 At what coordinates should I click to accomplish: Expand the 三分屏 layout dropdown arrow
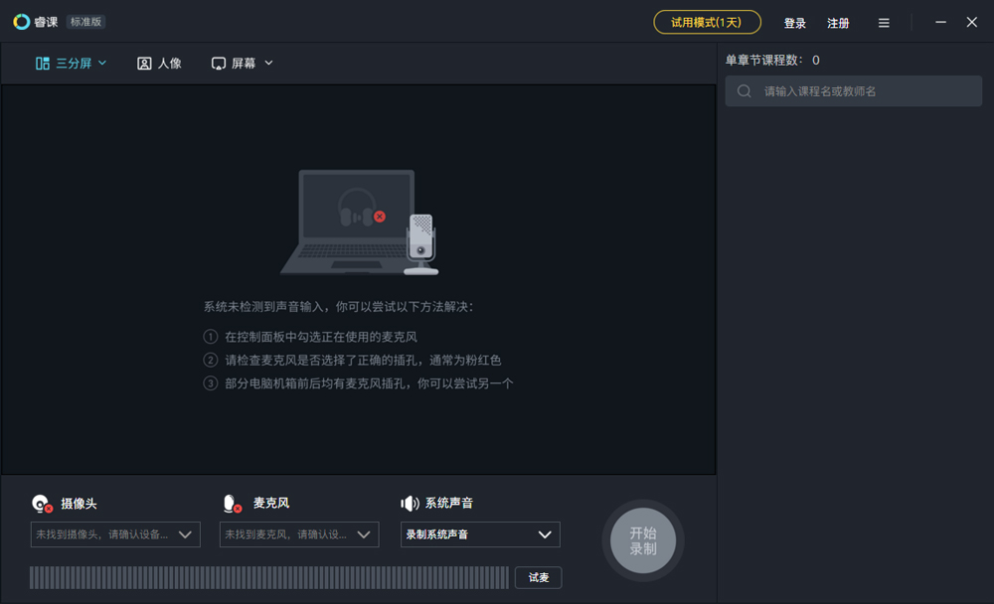click(102, 63)
